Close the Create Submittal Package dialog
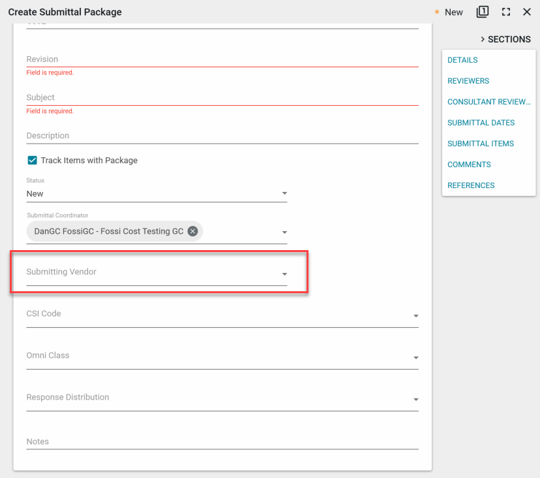 [527, 12]
